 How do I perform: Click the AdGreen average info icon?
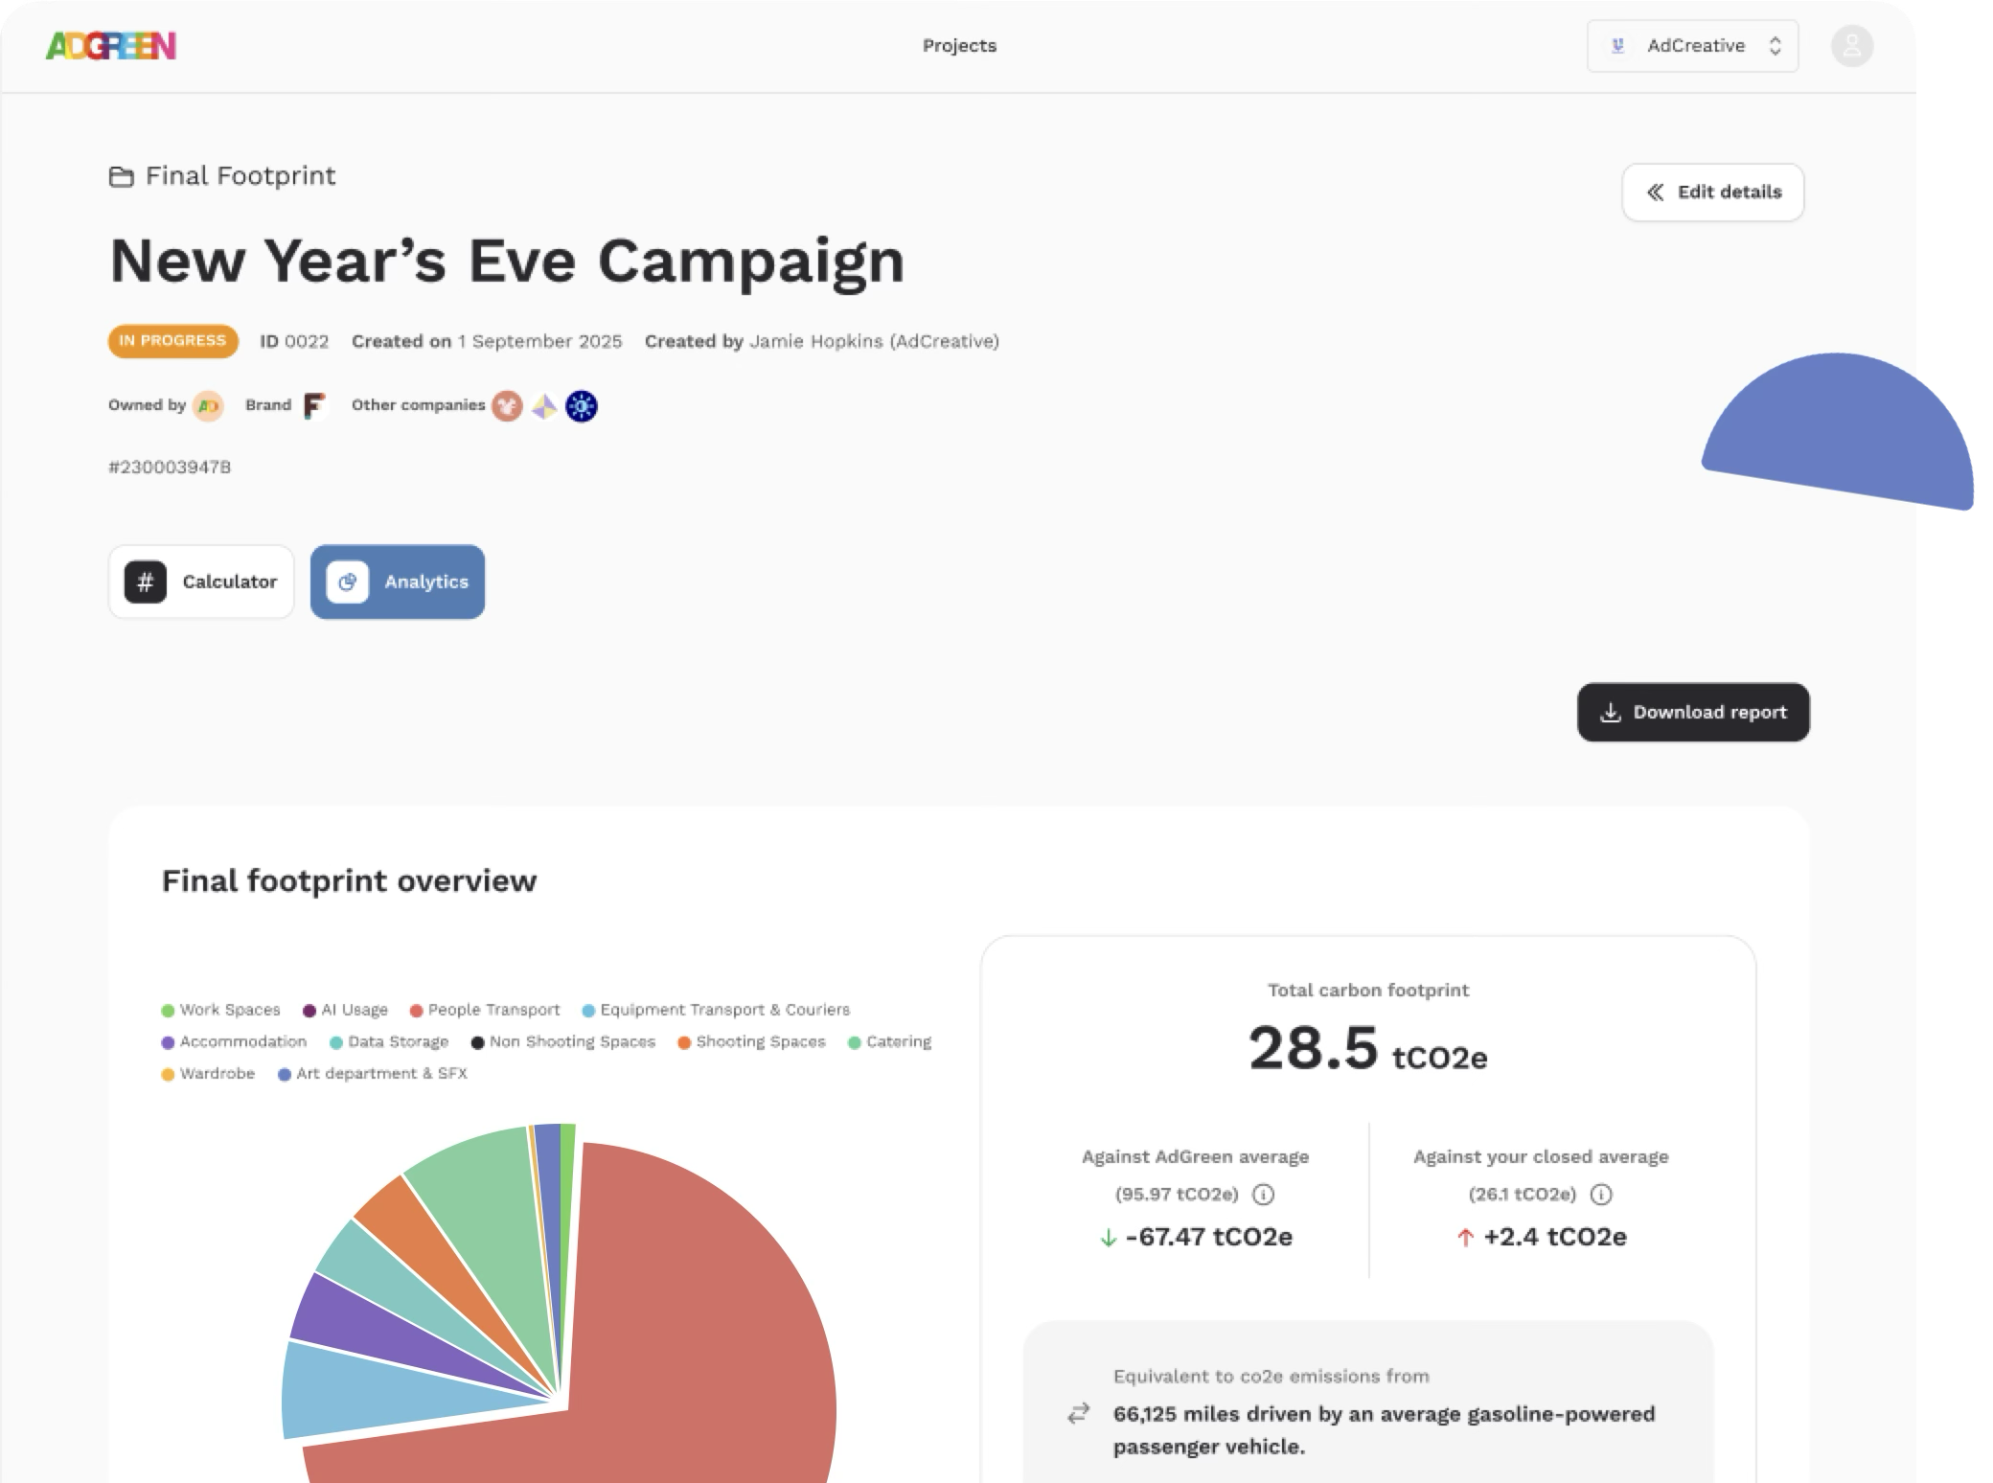[1263, 1194]
